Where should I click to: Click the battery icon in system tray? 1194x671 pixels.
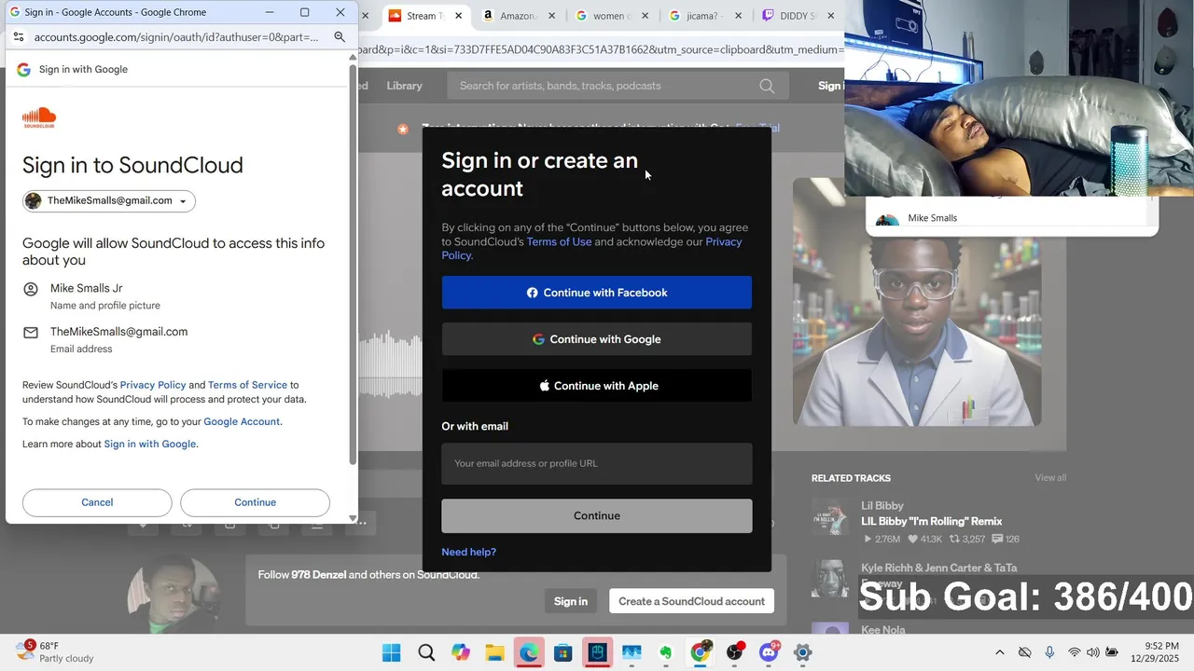click(x=1112, y=652)
